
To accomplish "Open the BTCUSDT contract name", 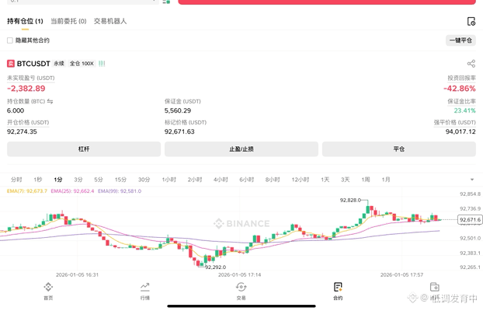I will tap(33, 64).
